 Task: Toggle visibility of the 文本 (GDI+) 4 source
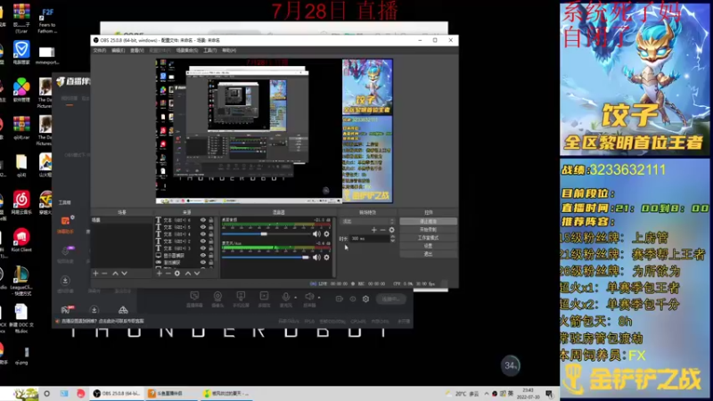click(x=203, y=234)
